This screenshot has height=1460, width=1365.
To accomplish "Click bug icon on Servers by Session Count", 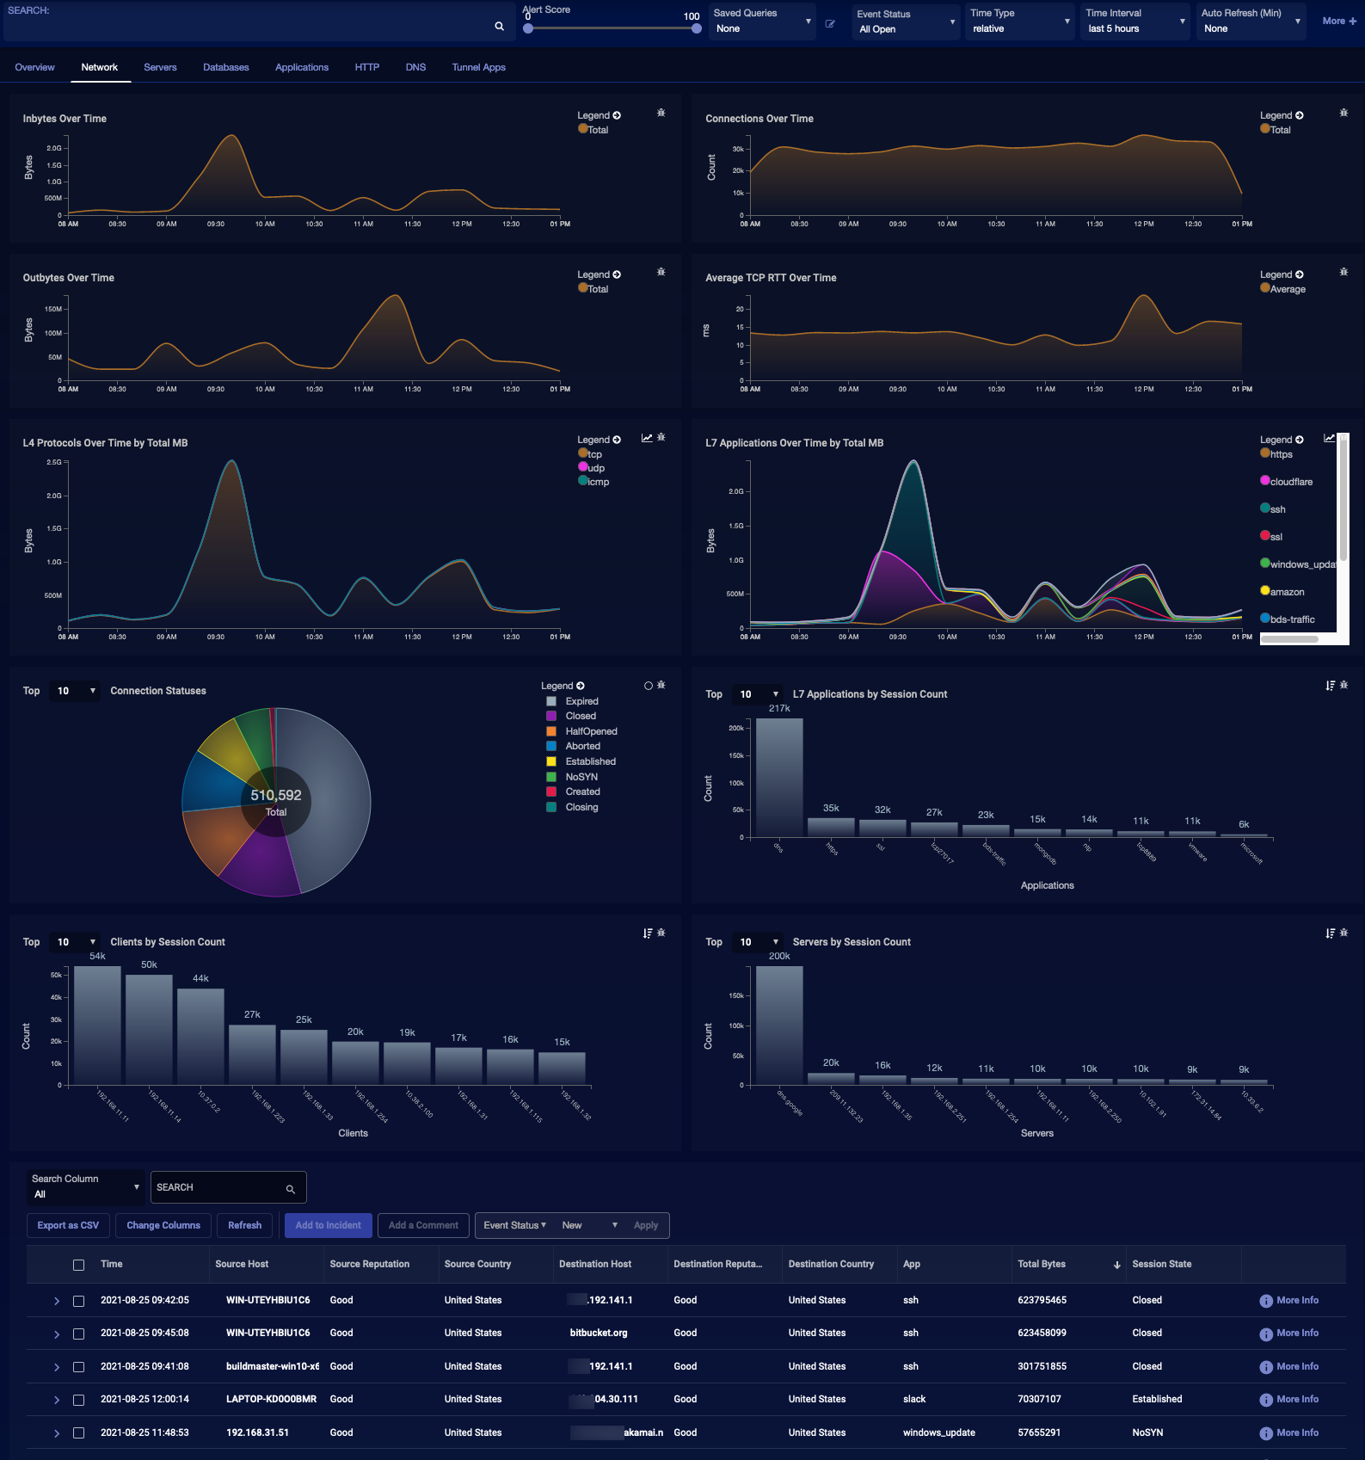I will pos(1343,933).
